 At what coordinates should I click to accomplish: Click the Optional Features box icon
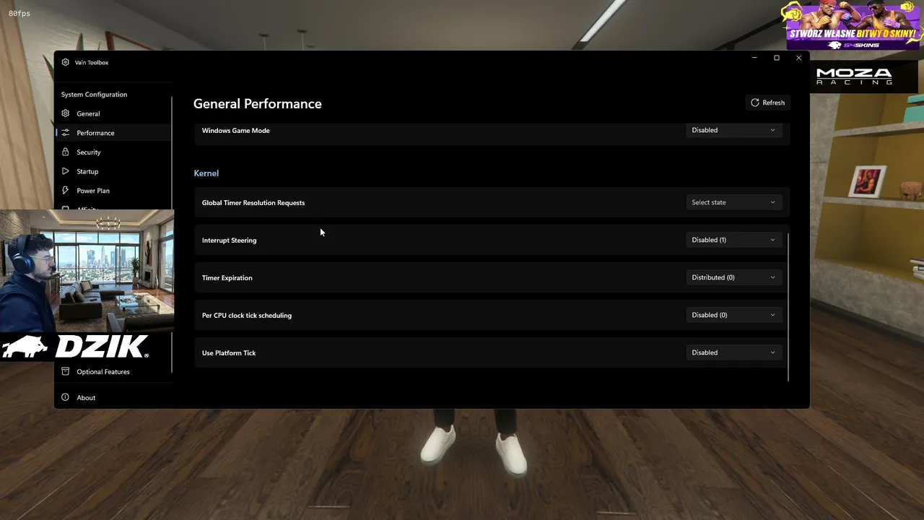66,371
